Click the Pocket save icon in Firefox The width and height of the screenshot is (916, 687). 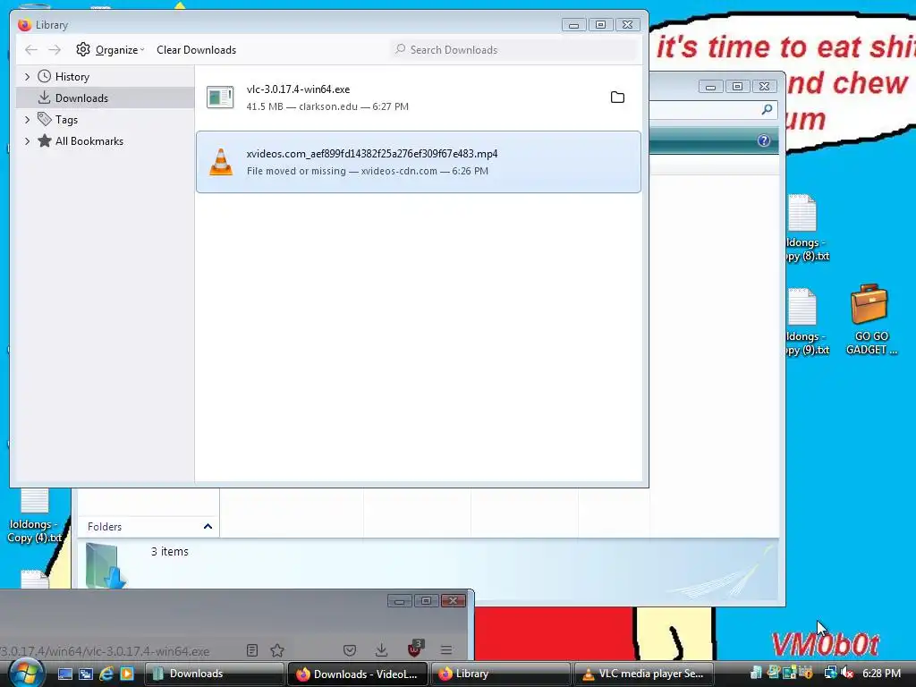350,650
